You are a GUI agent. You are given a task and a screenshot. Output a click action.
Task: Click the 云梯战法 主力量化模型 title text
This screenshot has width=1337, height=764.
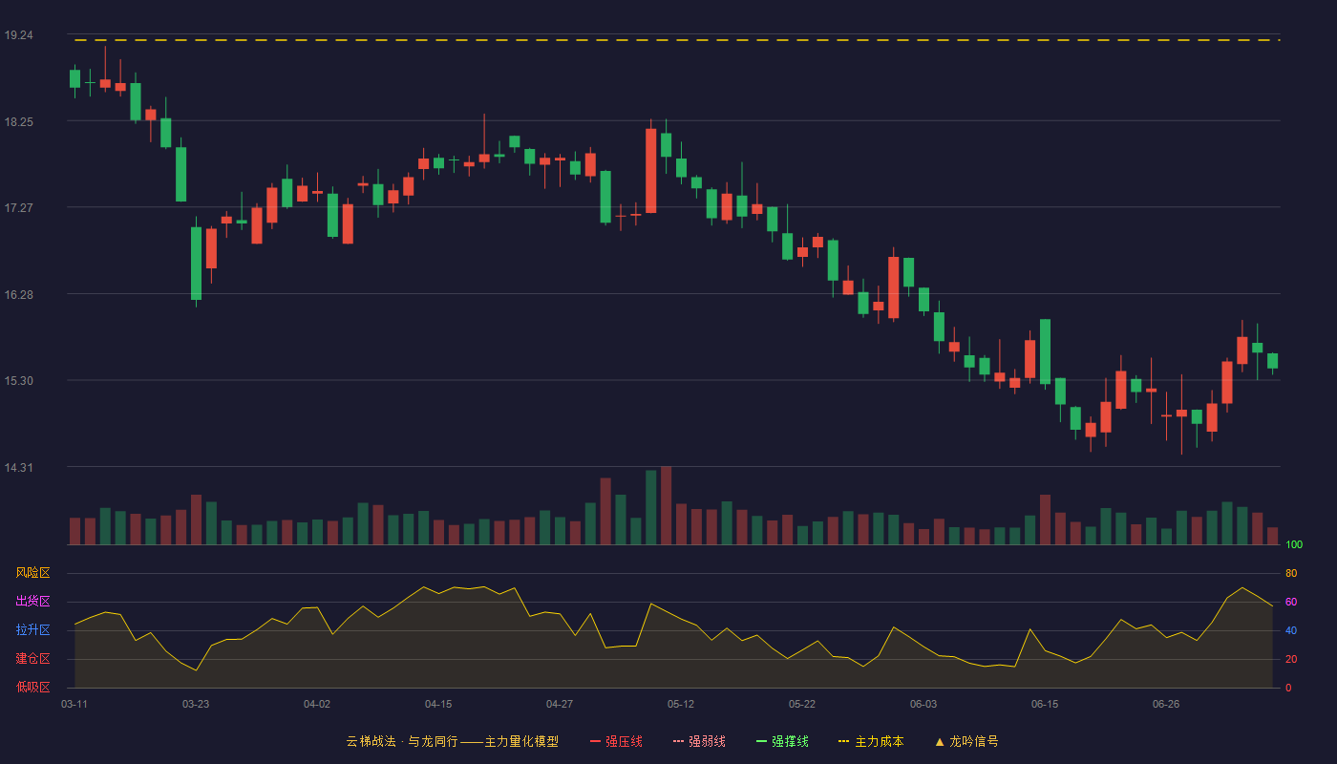tap(453, 741)
